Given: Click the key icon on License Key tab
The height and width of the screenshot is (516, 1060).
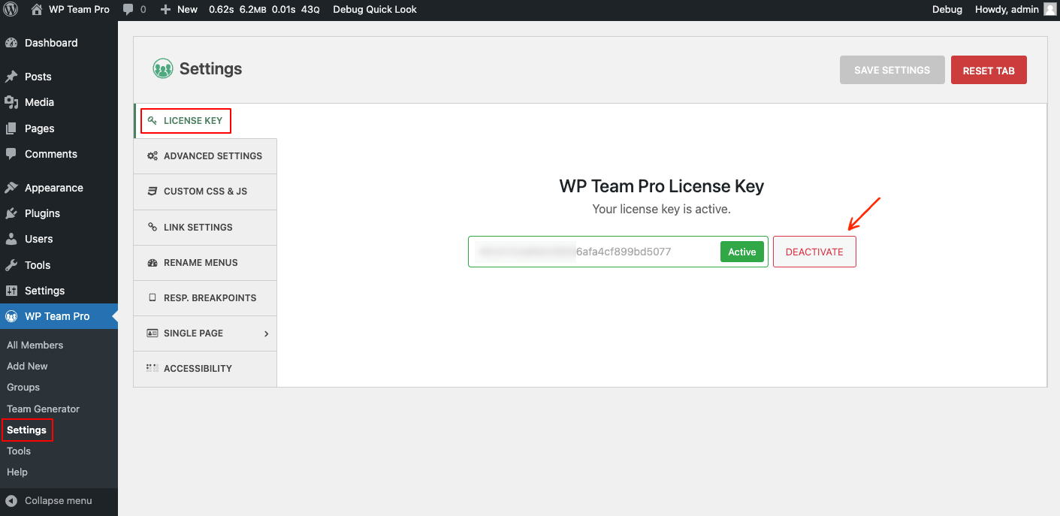Looking at the screenshot, I should click(152, 121).
